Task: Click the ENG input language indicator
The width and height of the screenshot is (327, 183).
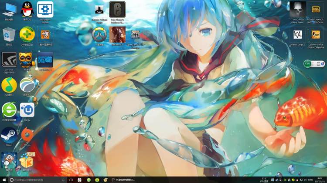Action: (310, 180)
